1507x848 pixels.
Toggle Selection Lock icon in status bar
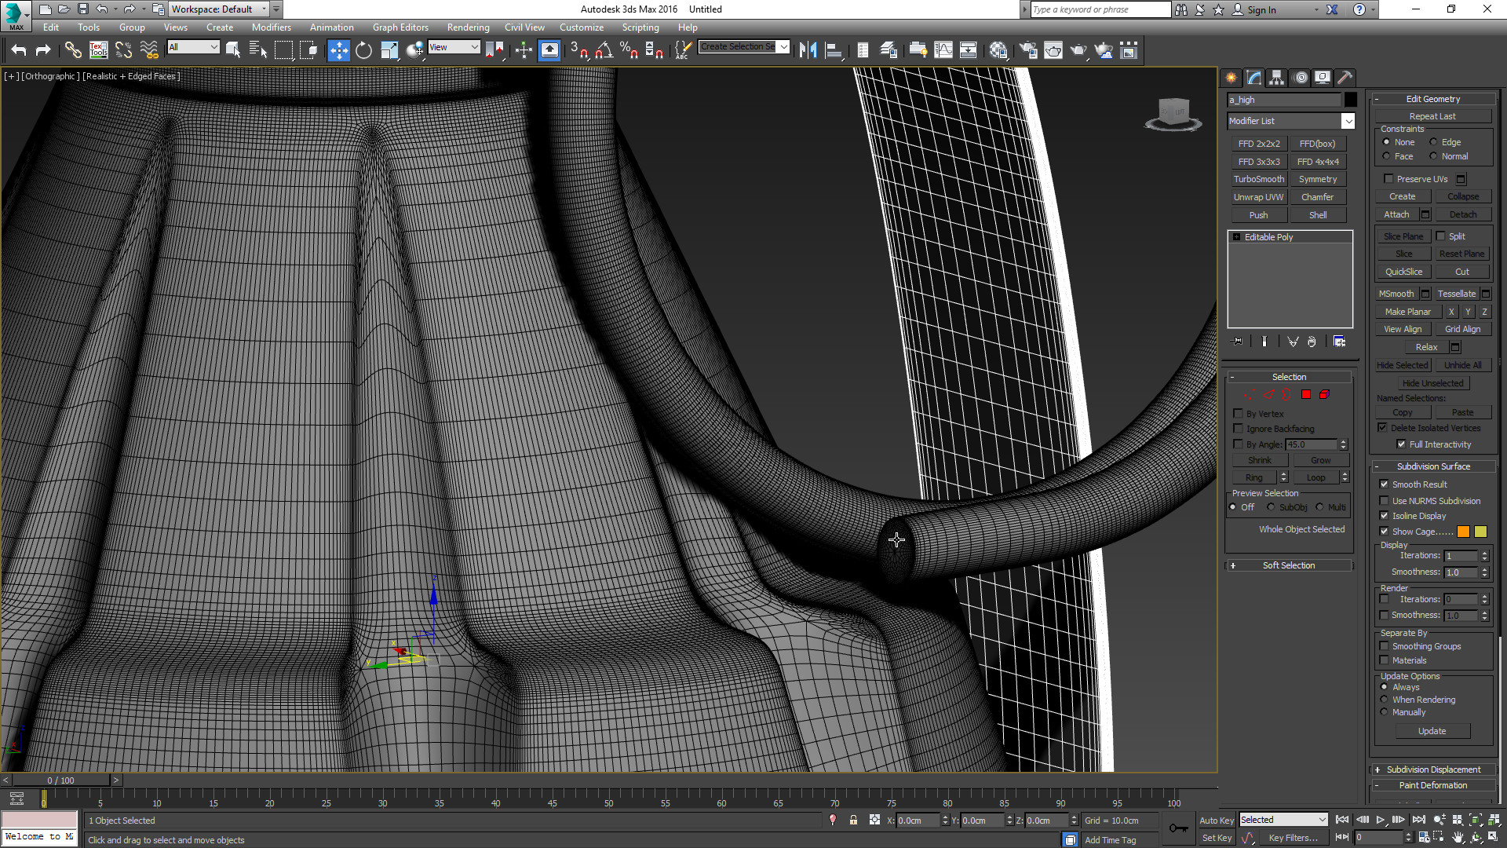tap(853, 820)
